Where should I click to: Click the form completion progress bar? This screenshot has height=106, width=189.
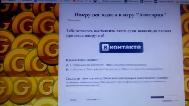164,97
